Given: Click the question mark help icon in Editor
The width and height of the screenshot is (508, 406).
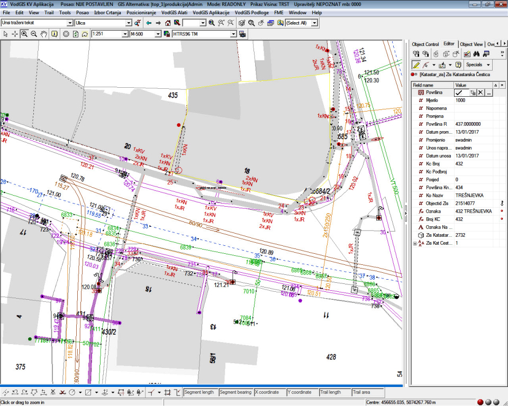Looking at the screenshot, I should point(458,64).
